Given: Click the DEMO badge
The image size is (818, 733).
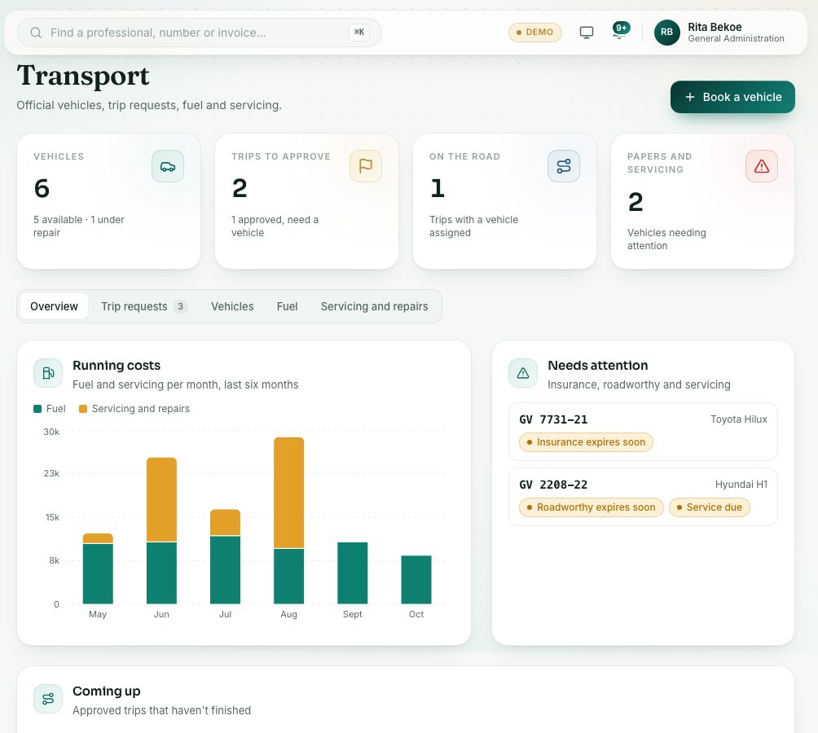Looking at the screenshot, I should 534,33.
